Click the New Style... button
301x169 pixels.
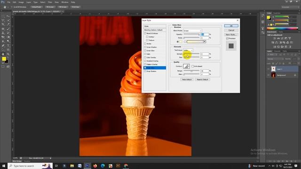pyautogui.click(x=231, y=35)
